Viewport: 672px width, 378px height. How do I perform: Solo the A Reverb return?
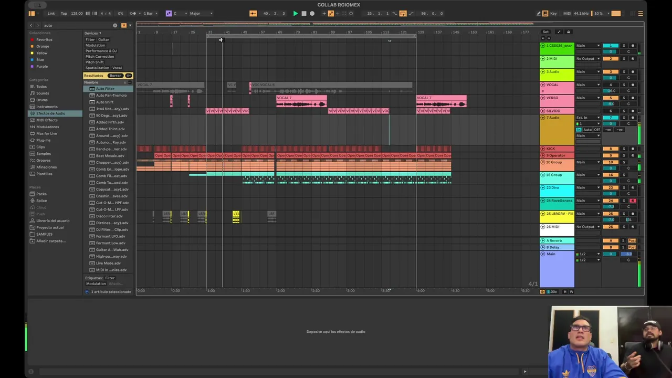click(624, 240)
